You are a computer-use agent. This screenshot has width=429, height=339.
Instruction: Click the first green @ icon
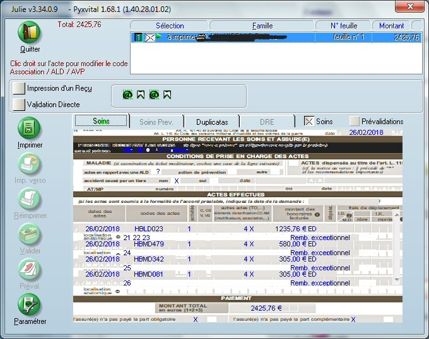127,95
